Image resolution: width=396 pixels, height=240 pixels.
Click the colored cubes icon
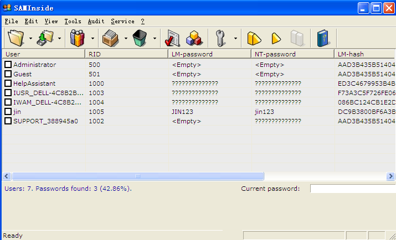pos(194,38)
